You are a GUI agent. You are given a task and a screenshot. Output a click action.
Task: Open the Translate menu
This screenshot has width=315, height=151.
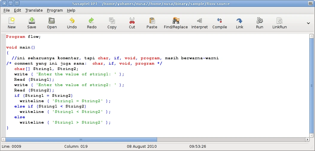(x=34, y=10)
